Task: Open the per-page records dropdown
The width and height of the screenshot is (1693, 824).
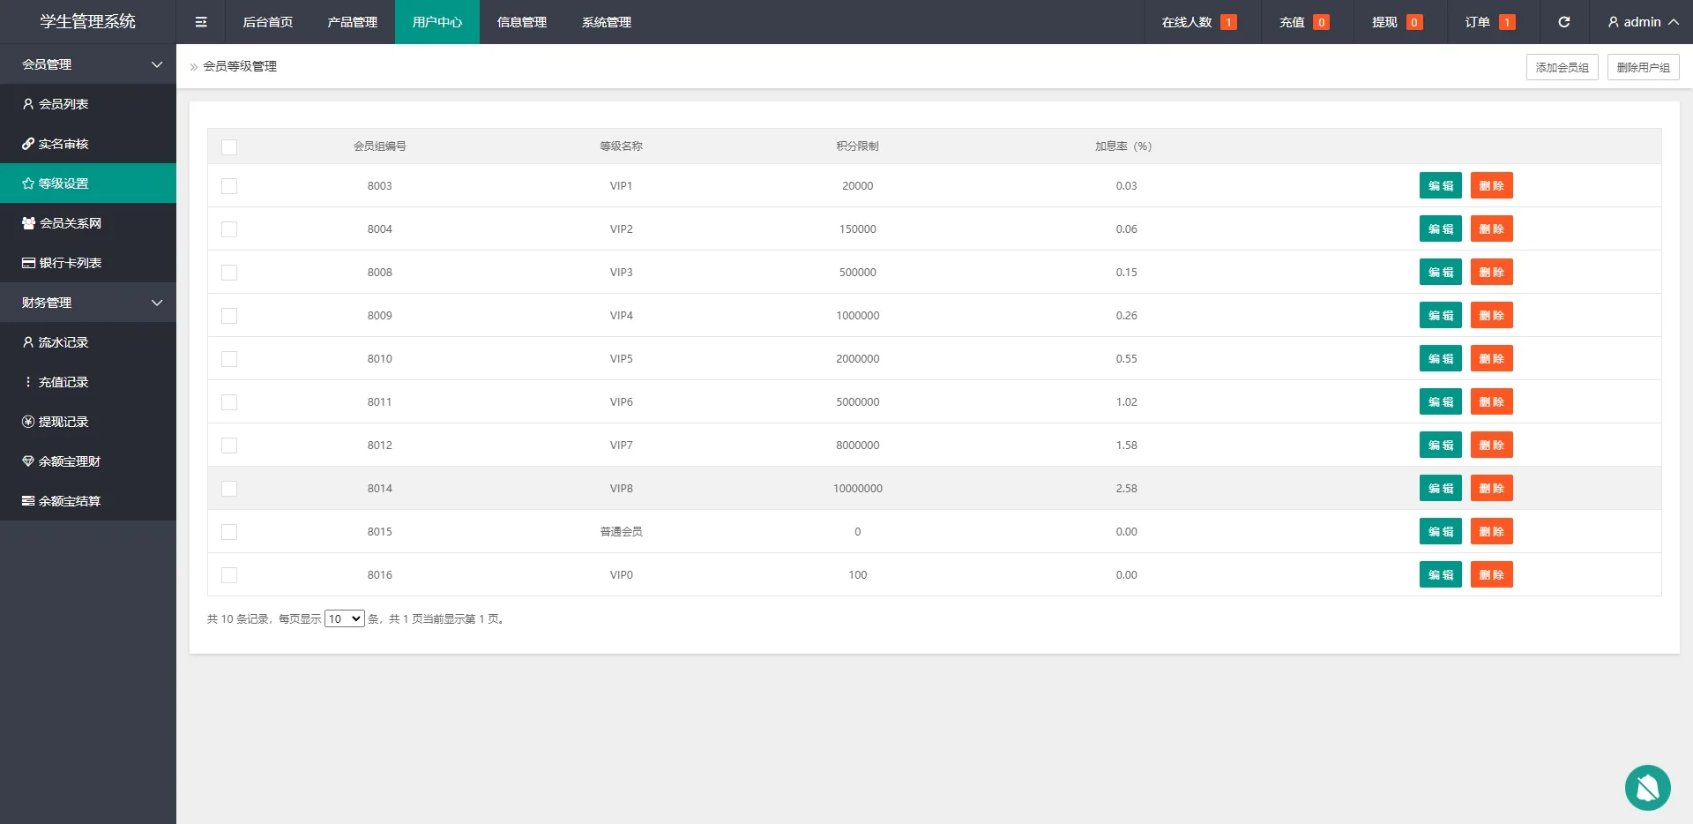Action: 344,619
